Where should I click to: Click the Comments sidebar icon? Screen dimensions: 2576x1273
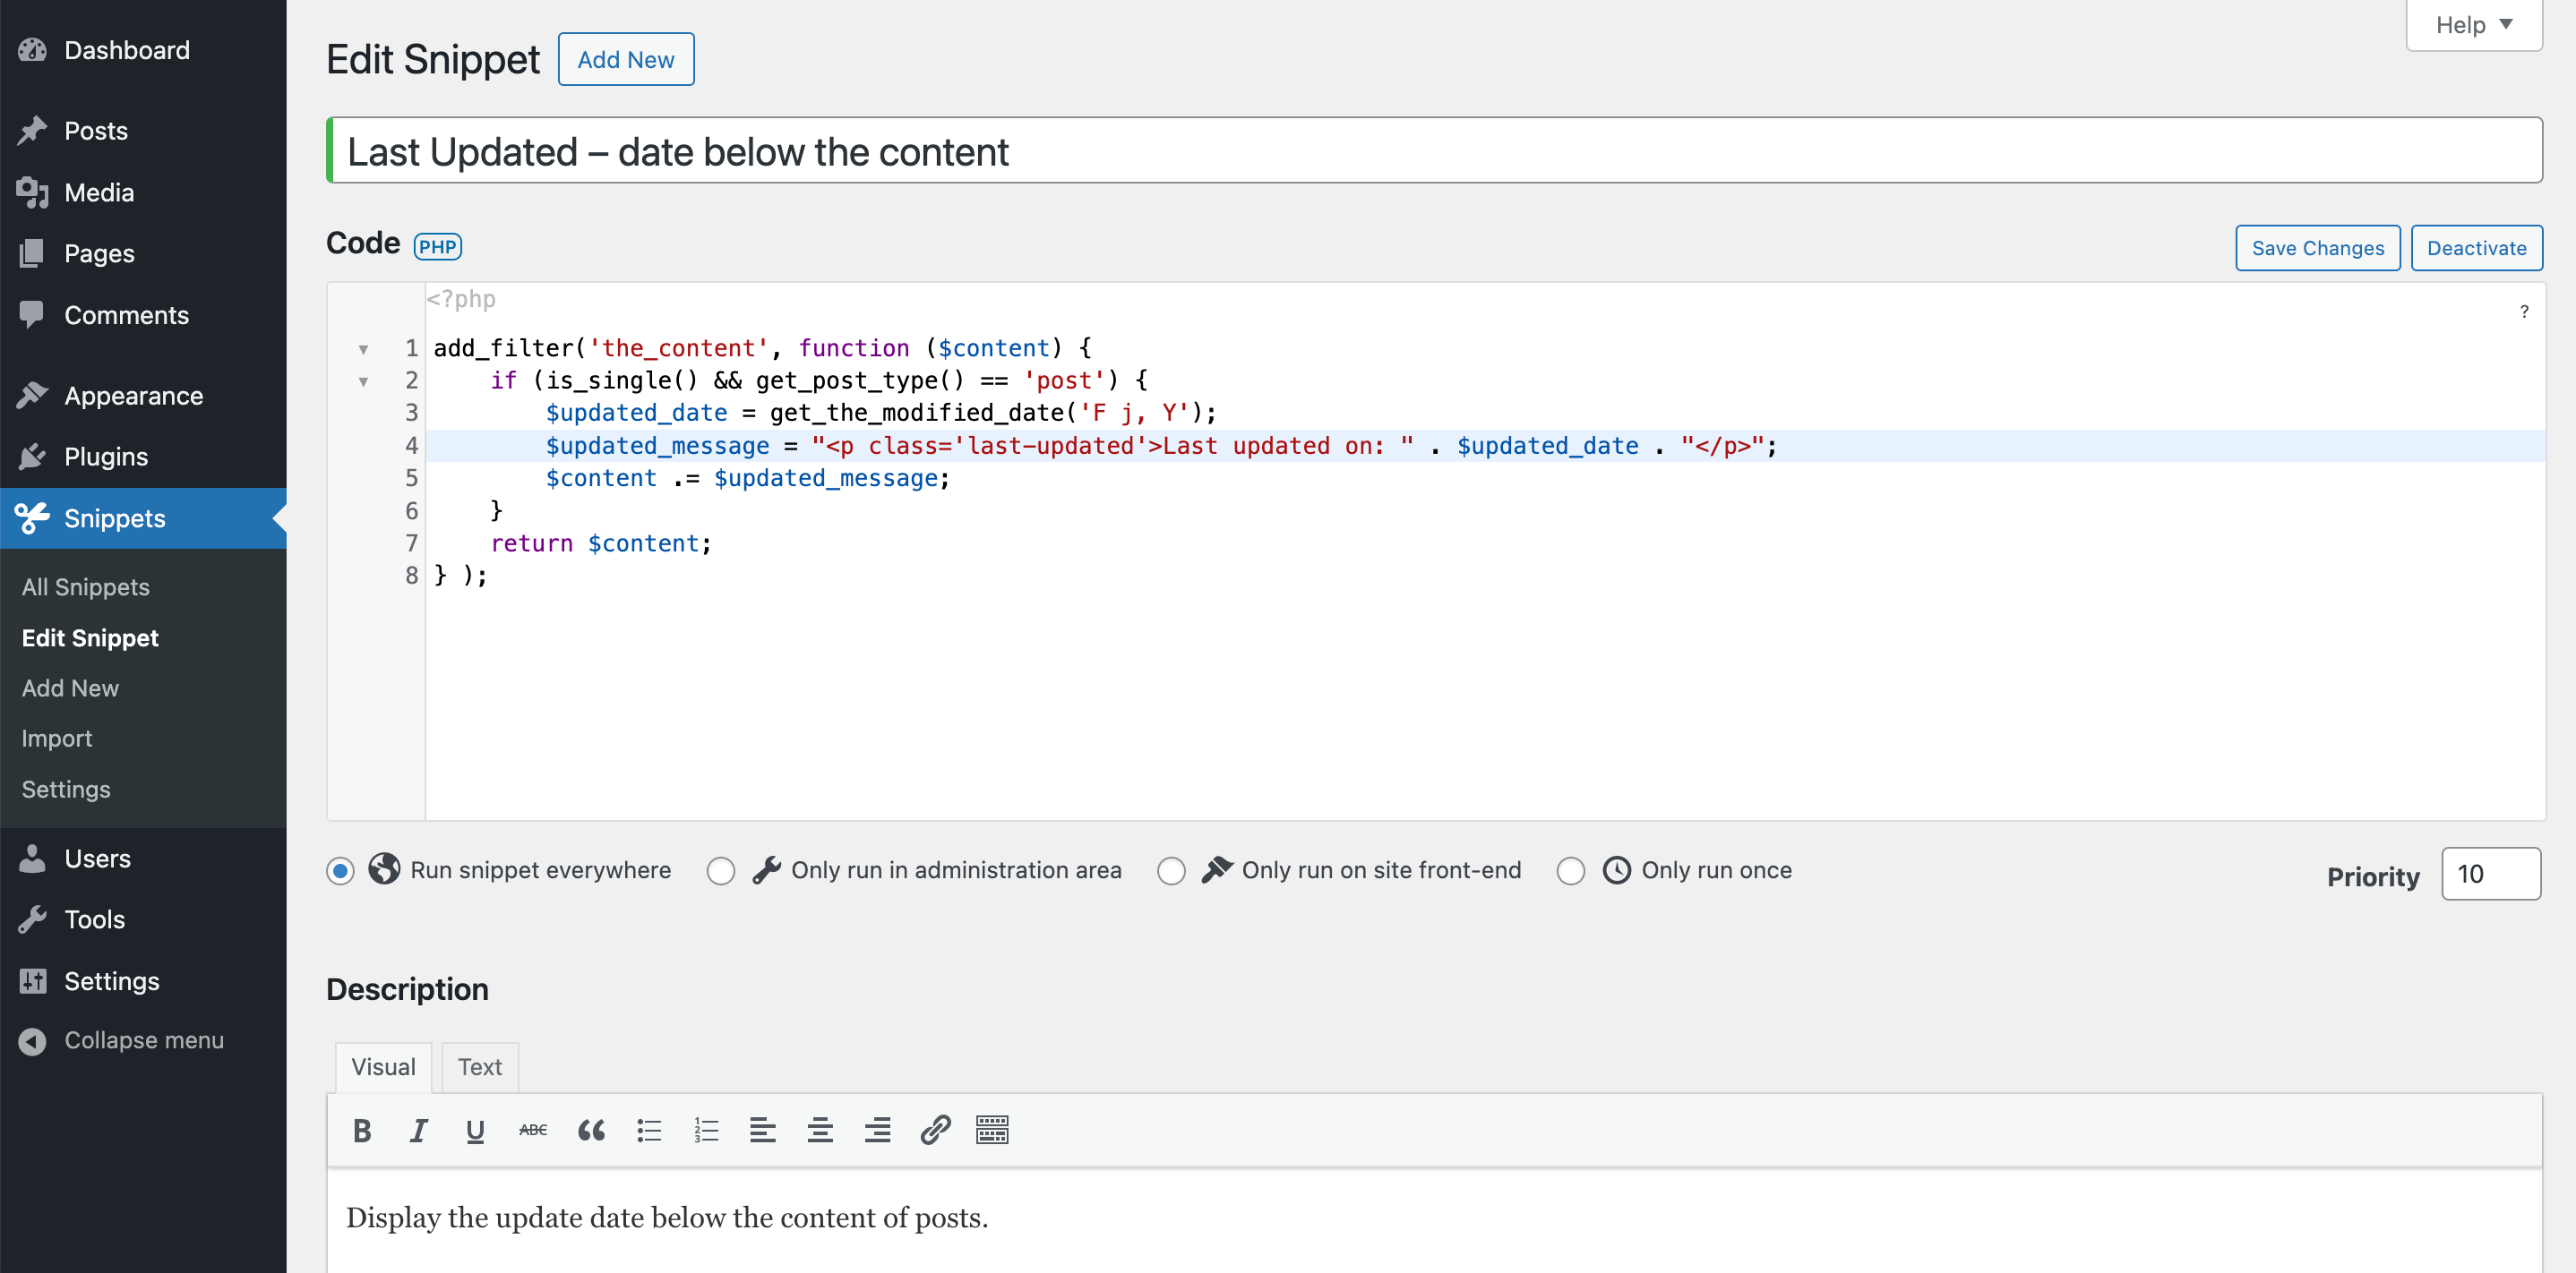point(33,315)
